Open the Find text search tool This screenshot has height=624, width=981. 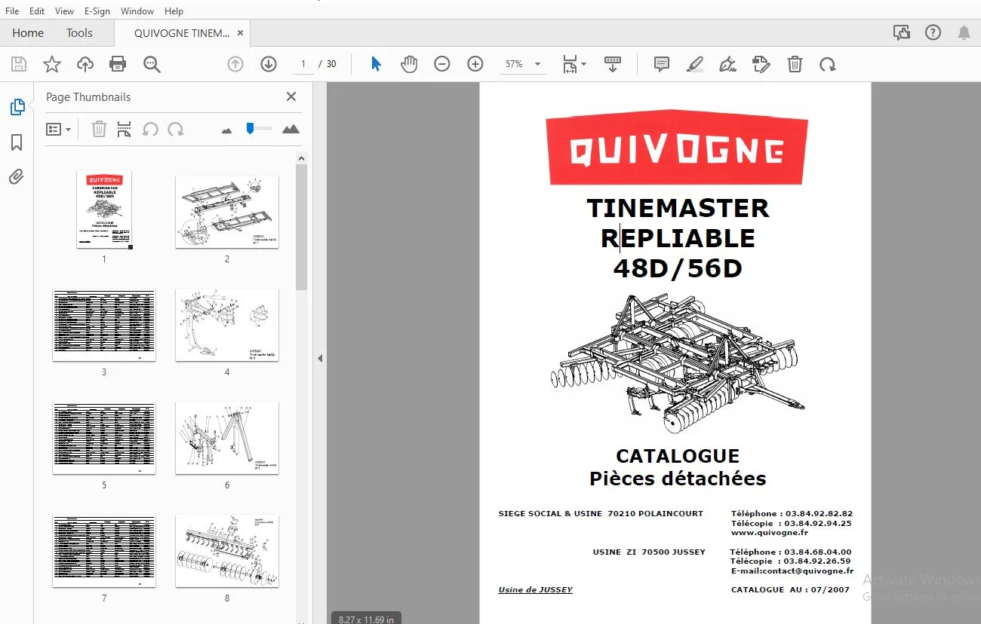coord(152,65)
